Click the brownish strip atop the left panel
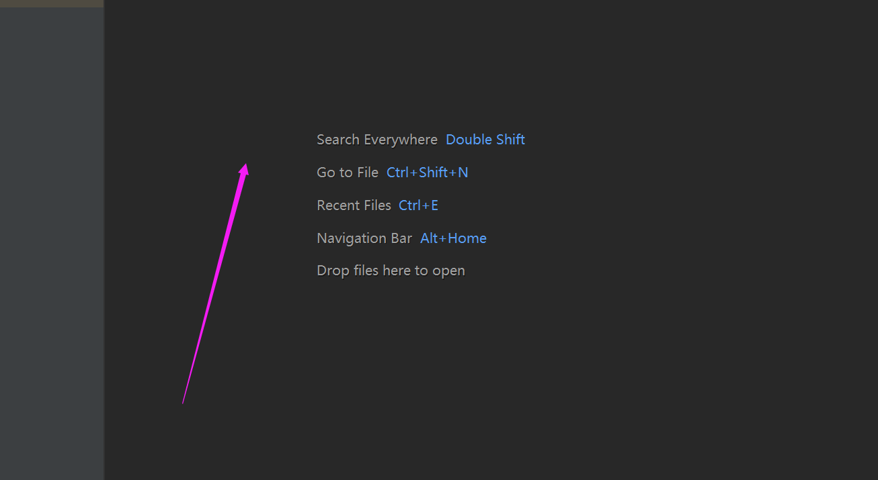 tap(52, 3)
